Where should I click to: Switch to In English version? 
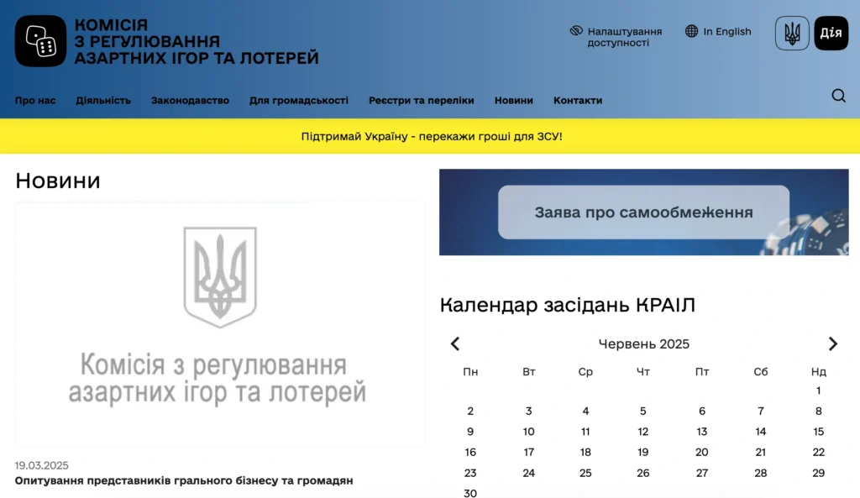point(727,31)
